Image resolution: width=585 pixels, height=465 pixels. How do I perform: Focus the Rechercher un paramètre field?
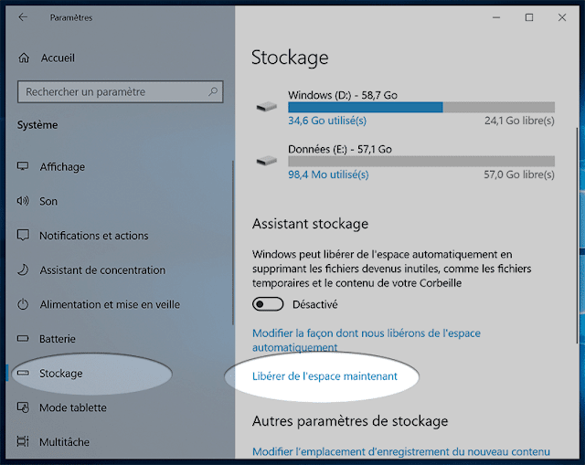[120, 91]
